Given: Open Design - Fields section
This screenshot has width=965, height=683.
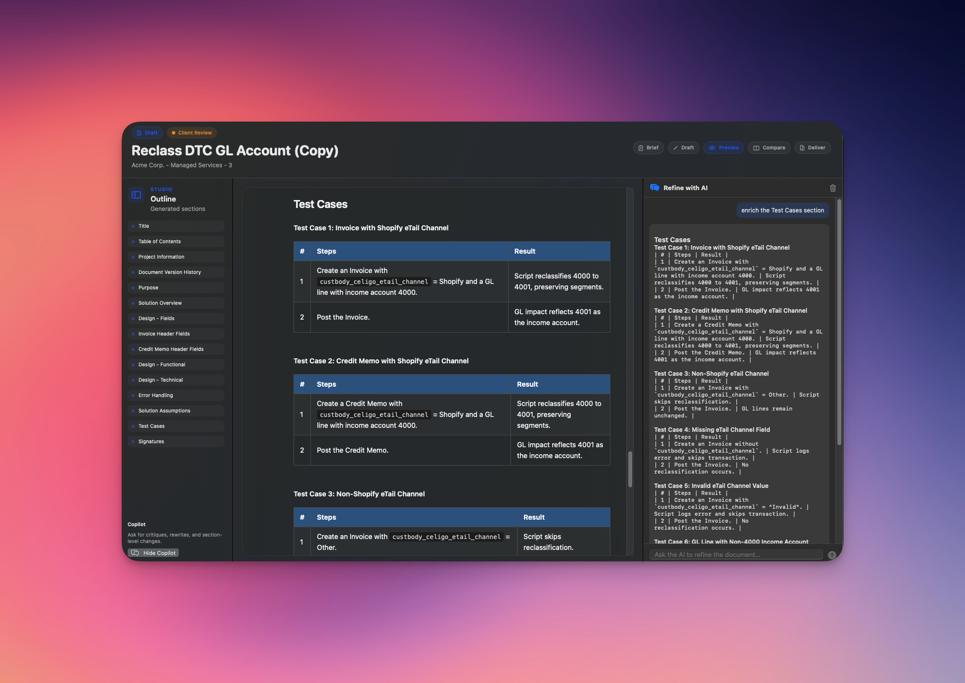Looking at the screenshot, I should pyautogui.click(x=176, y=318).
